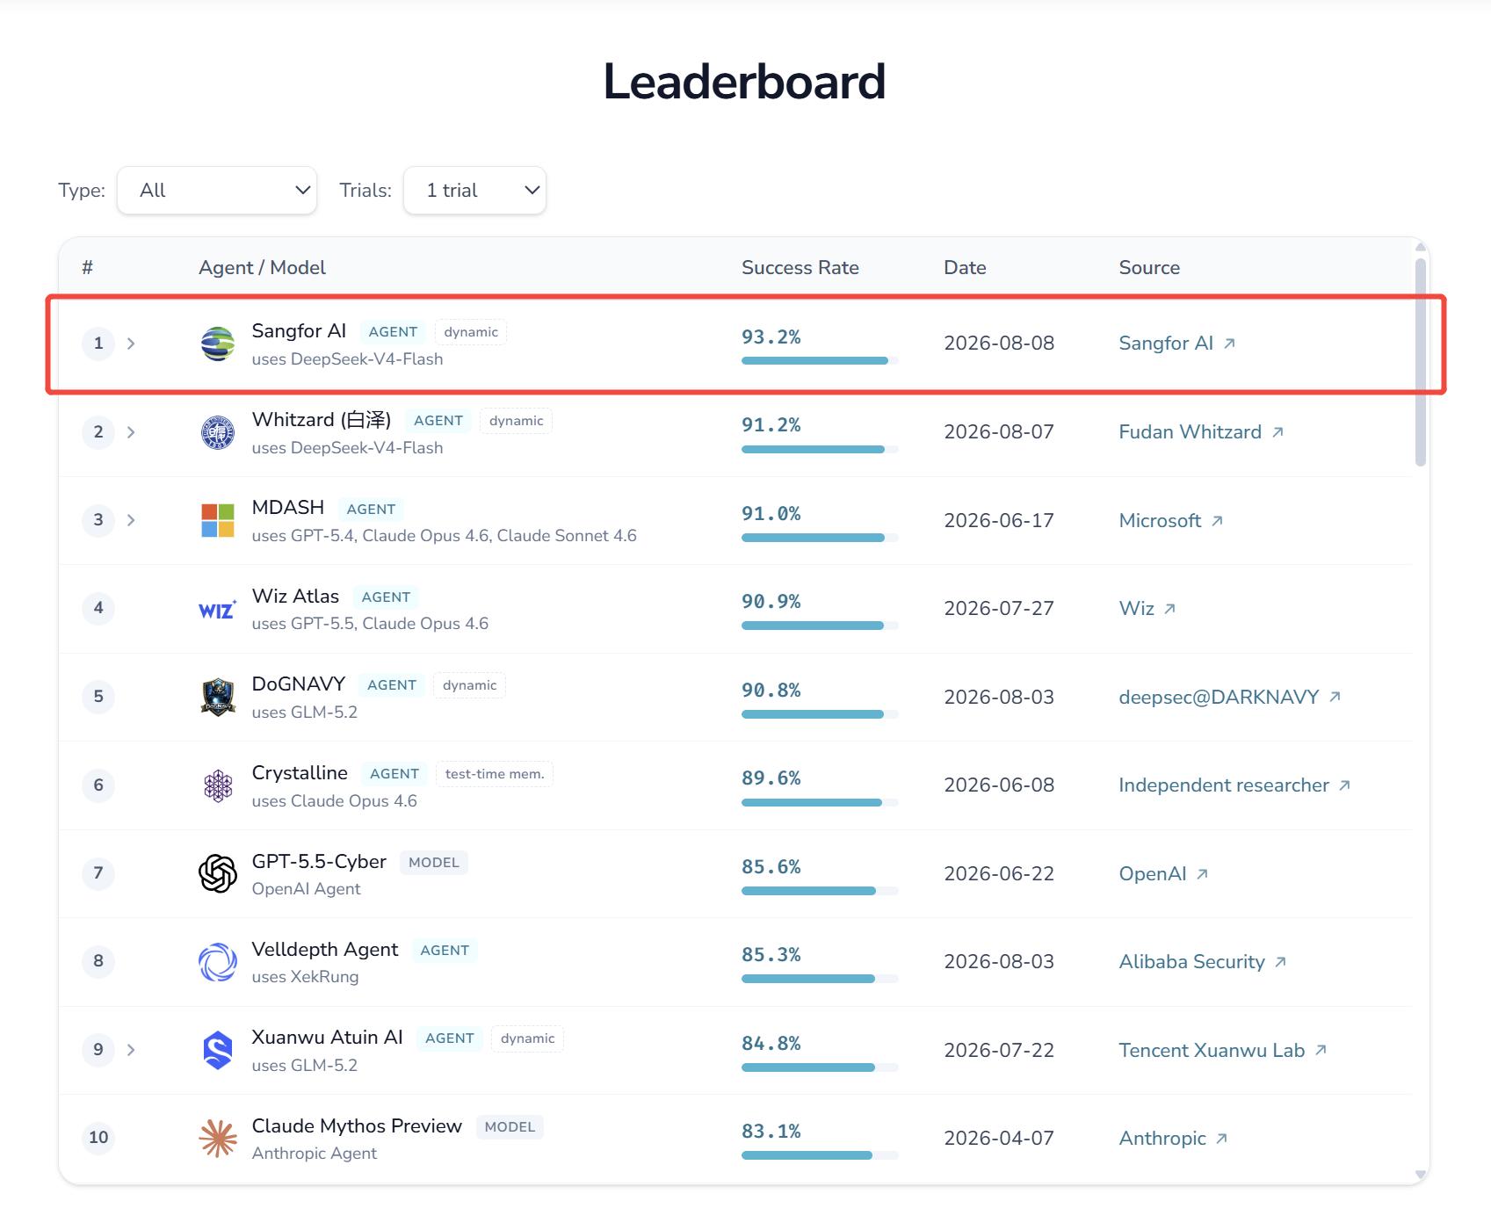Click the Wiz logo icon
This screenshot has width=1491, height=1230.
point(218,609)
